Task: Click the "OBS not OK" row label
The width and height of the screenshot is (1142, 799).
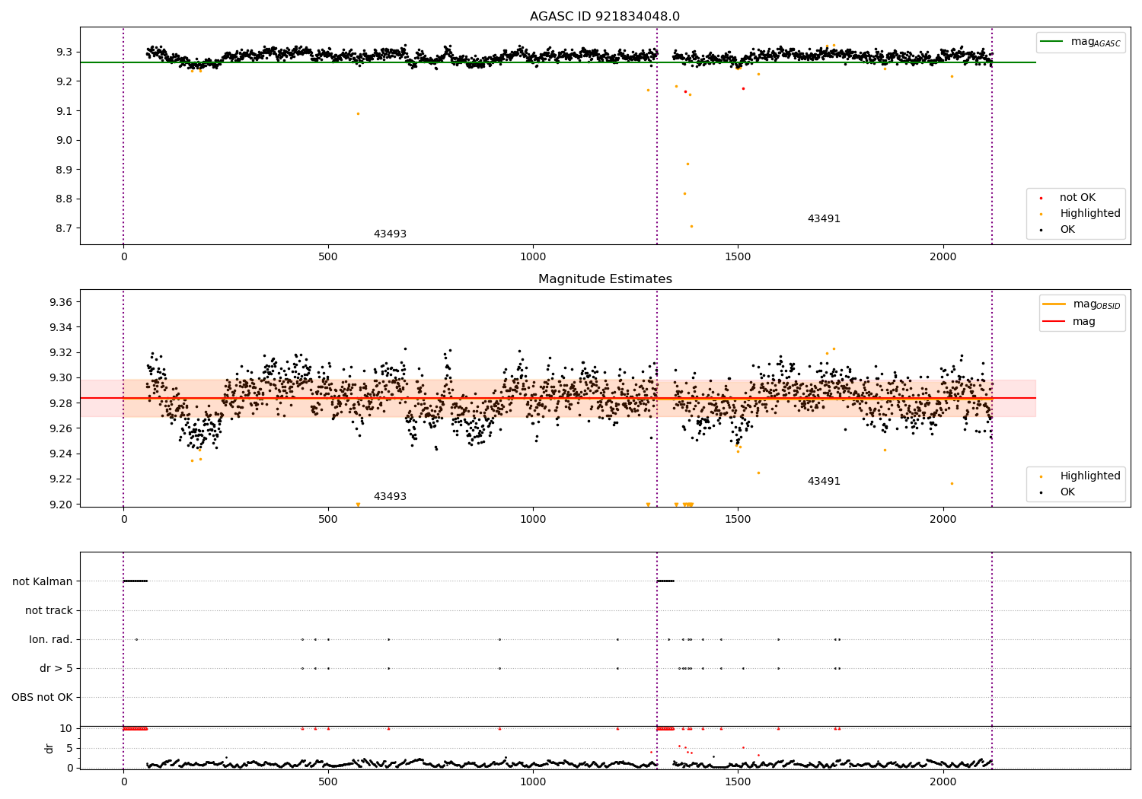Action: (x=42, y=697)
